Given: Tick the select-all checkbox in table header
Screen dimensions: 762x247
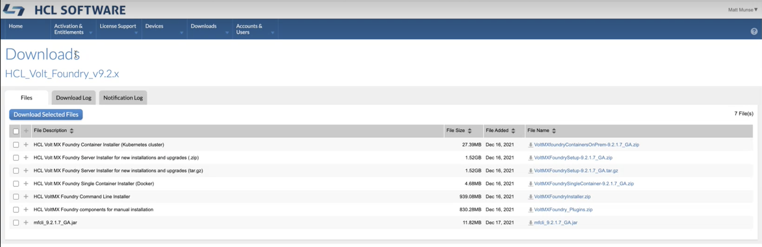Looking at the screenshot, I should (x=16, y=131).
